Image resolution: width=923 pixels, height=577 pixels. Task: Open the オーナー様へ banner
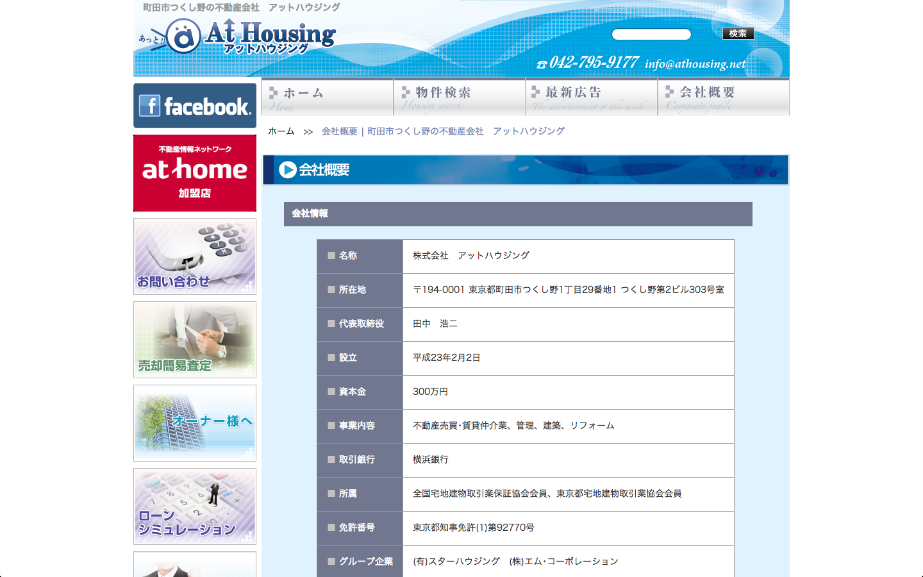(x=195, y=423)
